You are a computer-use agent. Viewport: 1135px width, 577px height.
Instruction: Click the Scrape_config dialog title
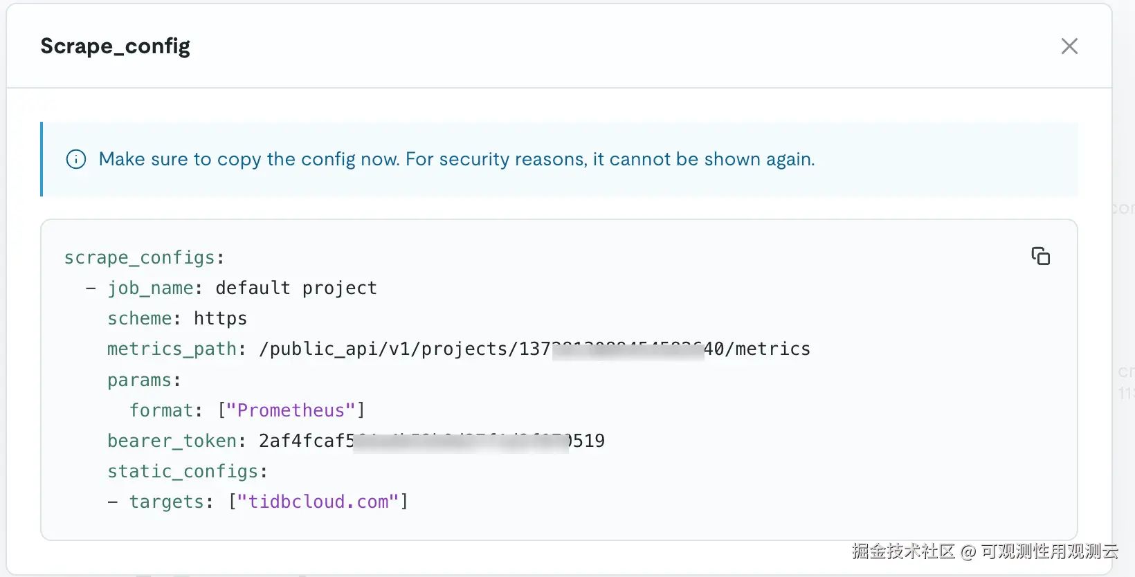click(115, 46)
